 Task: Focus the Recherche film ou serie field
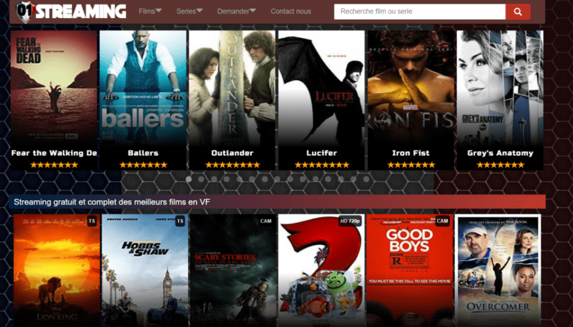[419, 12]
